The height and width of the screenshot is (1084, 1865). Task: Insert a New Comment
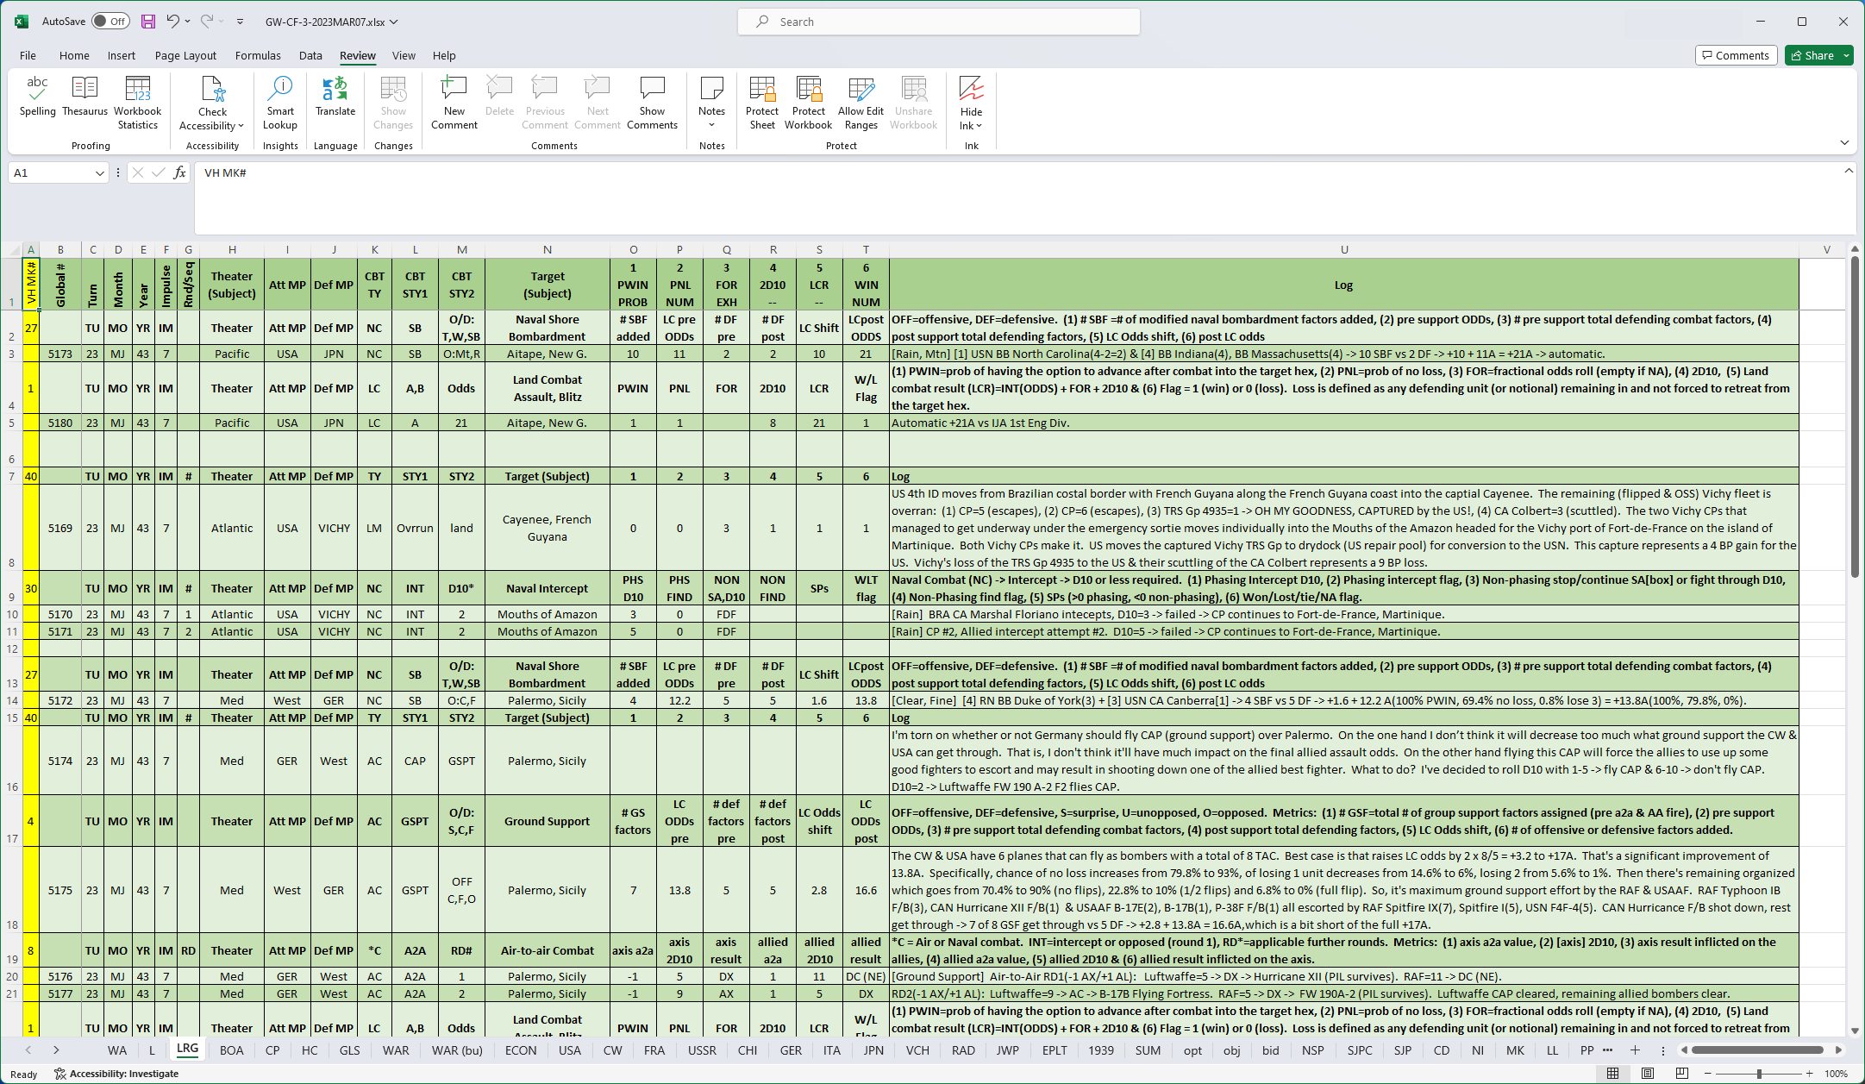click(454, 103)
